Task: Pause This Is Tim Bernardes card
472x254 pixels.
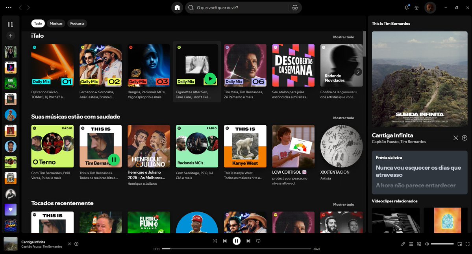Action: (x=114, y=160)
